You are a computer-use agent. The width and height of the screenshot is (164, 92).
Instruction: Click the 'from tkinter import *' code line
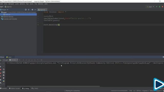point(55,12)
